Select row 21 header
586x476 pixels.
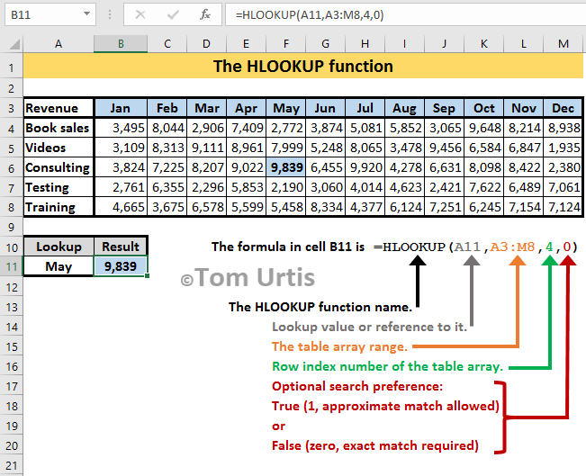click(x=11, y=465)
